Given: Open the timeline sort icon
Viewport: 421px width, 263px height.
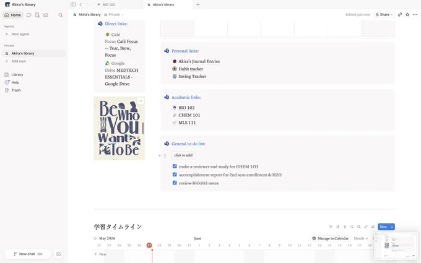Looking at the screenshot, I should (338, 226).
